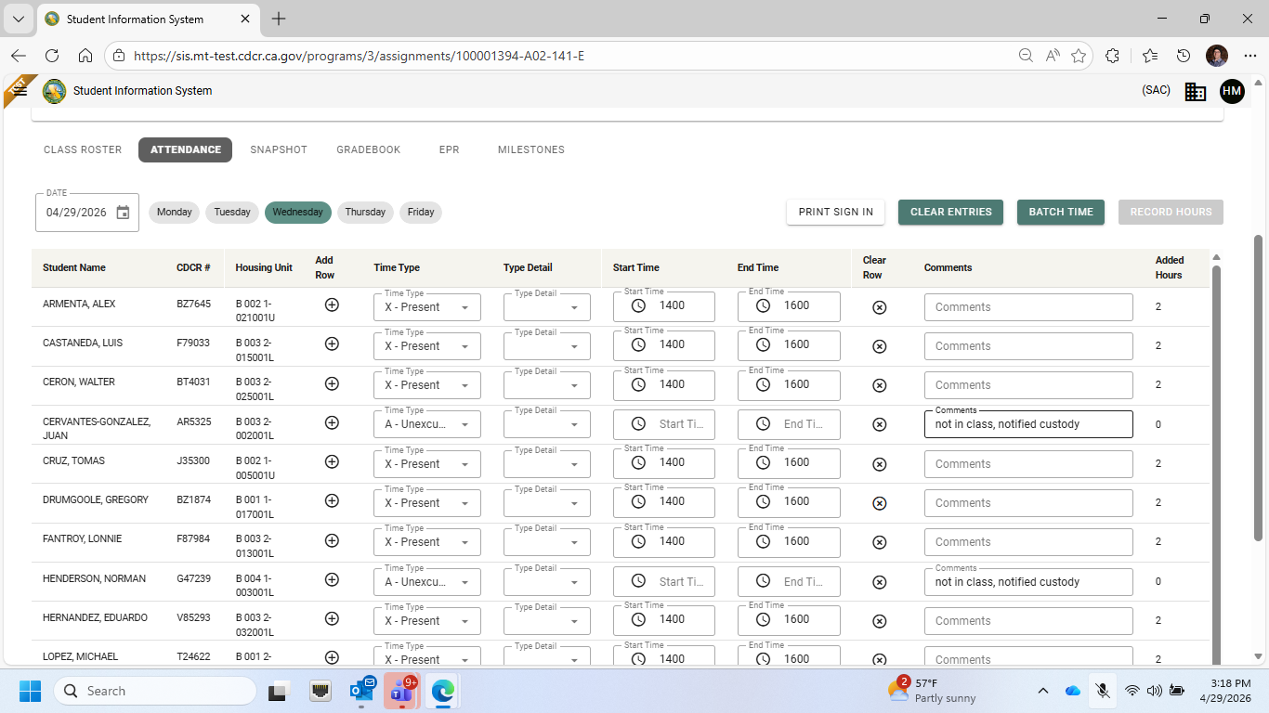Screen dimensions: 1269x713
Task: Add this page to browser favorites
Action: coord(1079,56)
